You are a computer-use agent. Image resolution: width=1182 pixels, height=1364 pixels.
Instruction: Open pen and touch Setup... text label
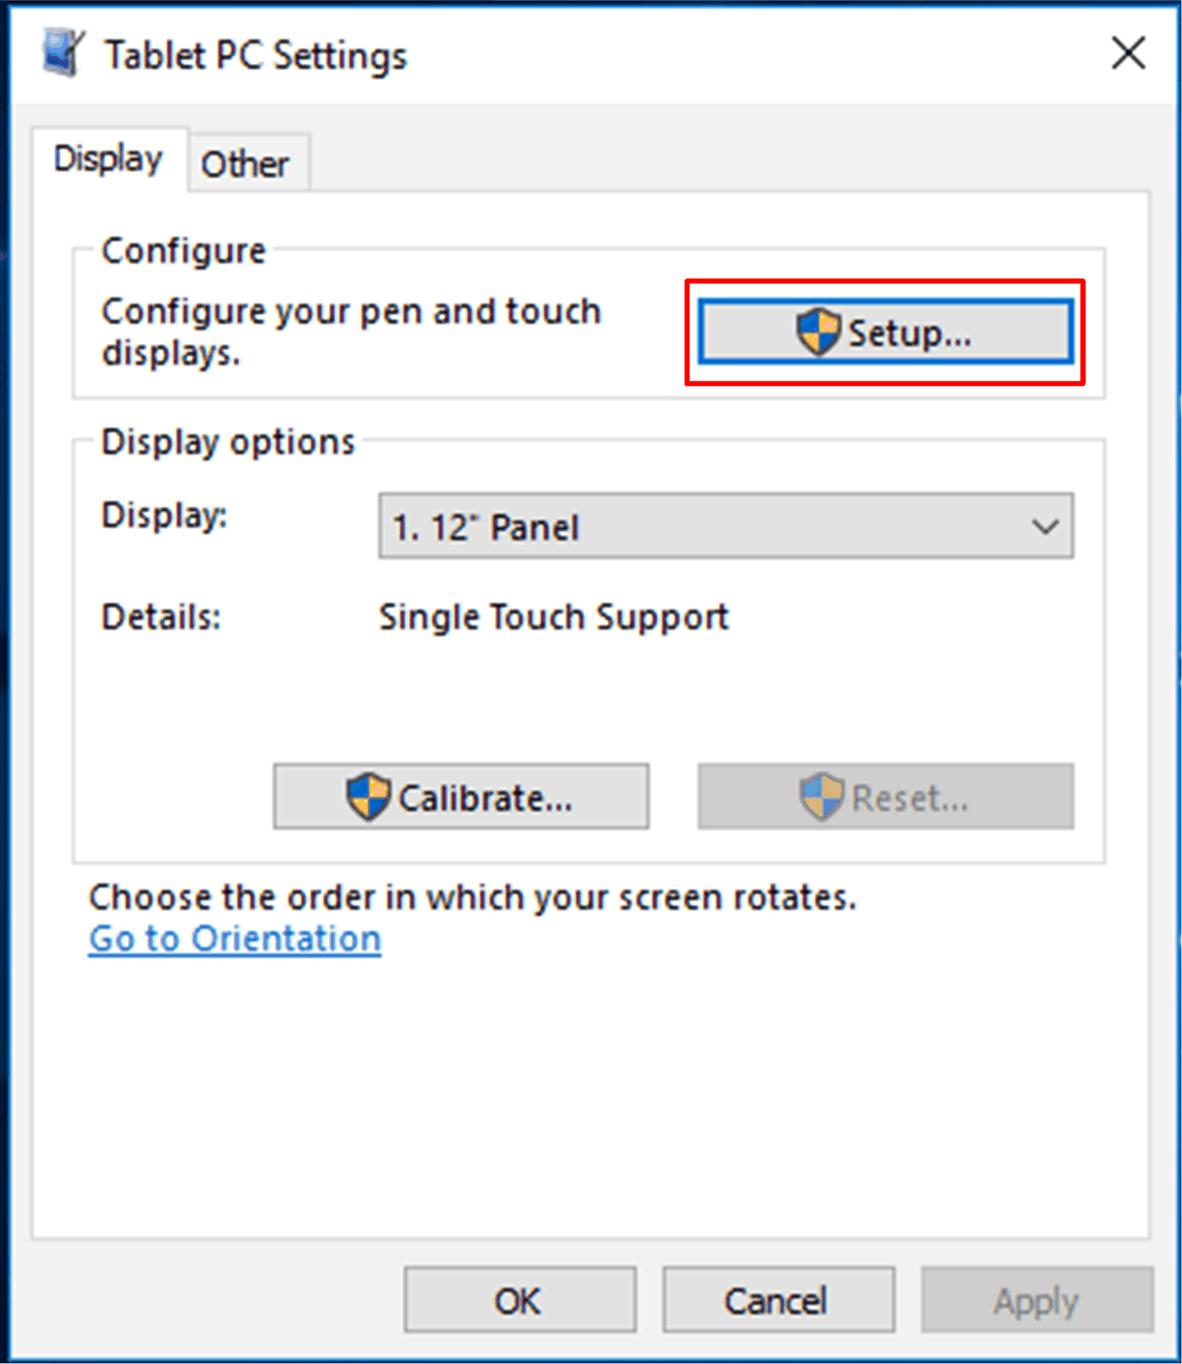tap(909, 334)
